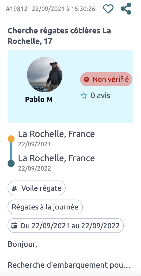This screenshot has height=276, width=141.
Task: Click the red cross icon in Non vérifié badge
Action: tap(86, 79)
